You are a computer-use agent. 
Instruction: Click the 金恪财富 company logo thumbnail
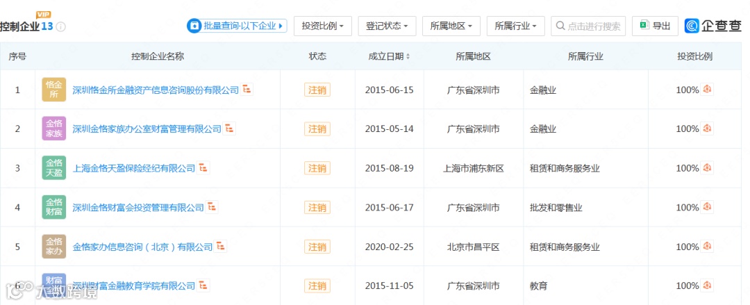click(53, 207)
